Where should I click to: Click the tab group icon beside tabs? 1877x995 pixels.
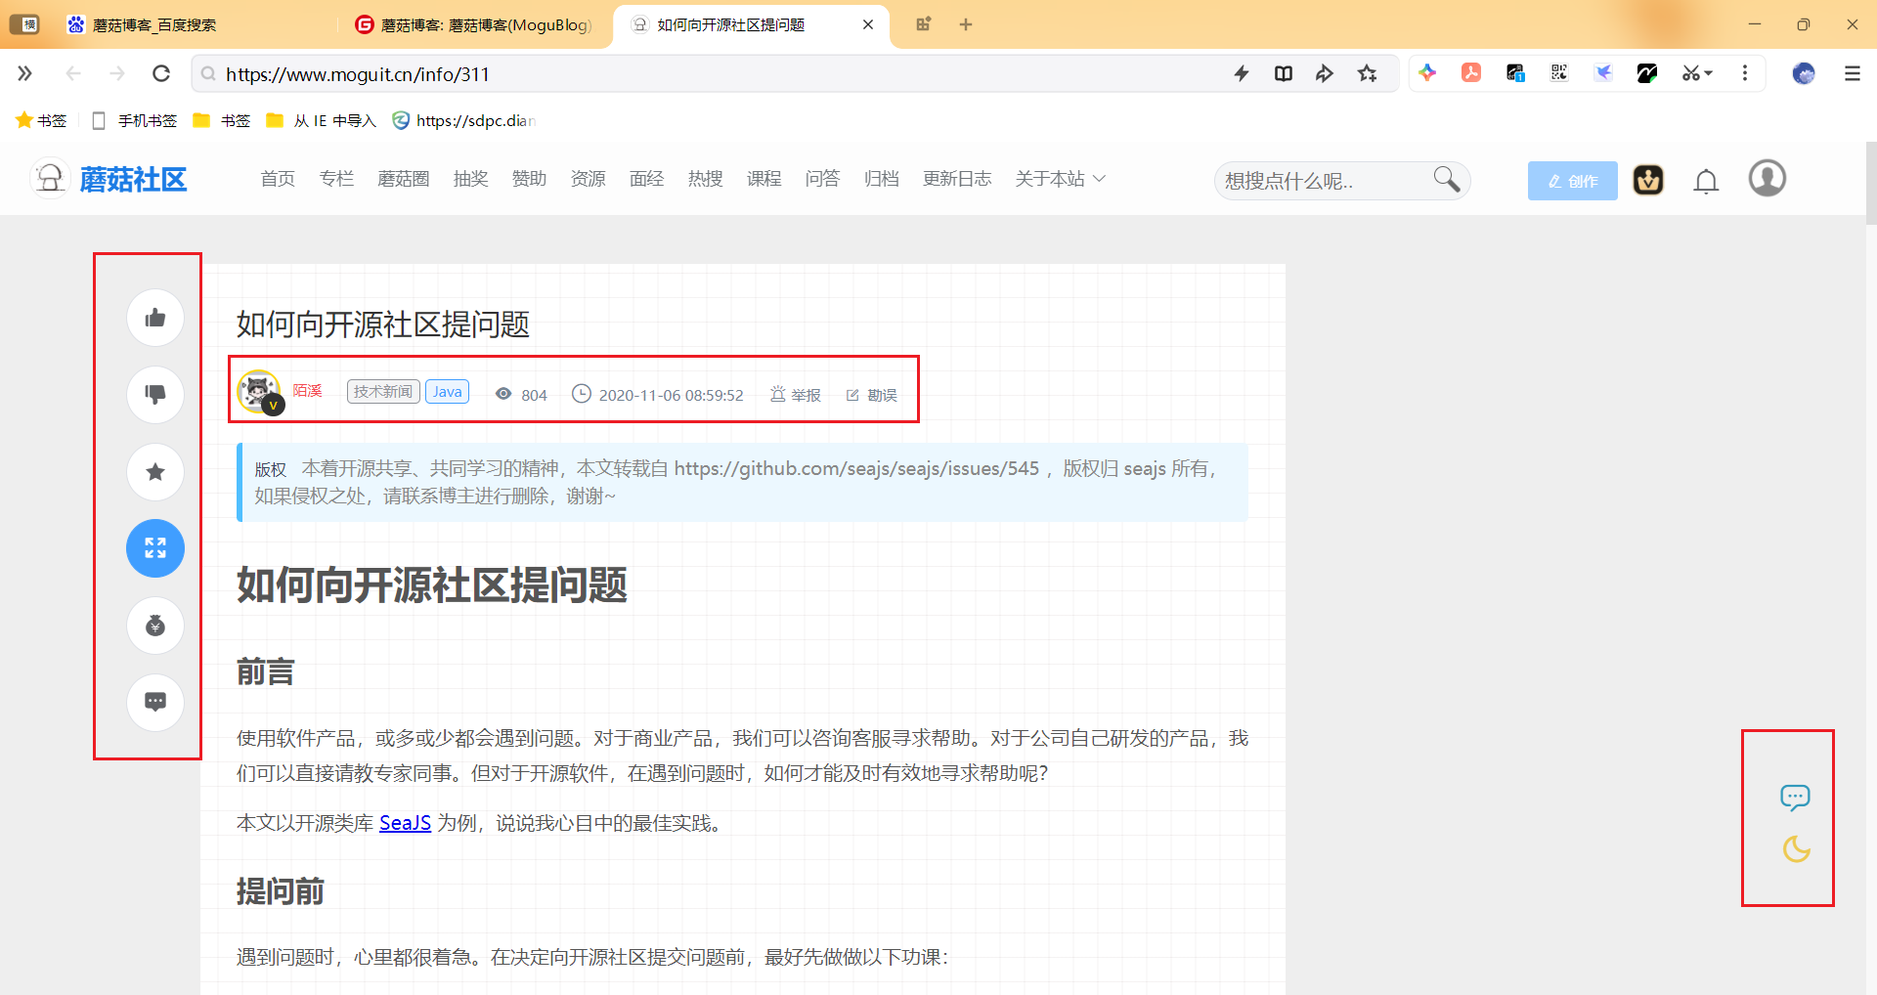tap(923, 24)
